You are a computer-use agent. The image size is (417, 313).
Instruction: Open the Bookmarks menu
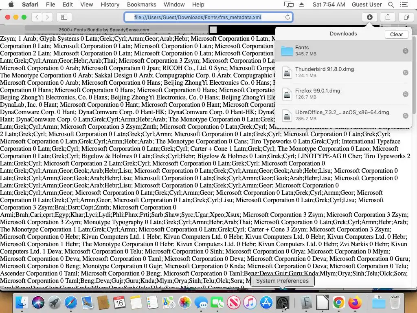141,4
